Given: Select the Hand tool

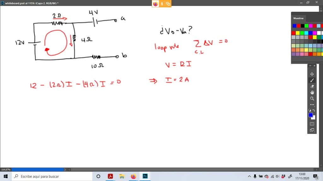Looking at the screenshot, I should point(312,93).
